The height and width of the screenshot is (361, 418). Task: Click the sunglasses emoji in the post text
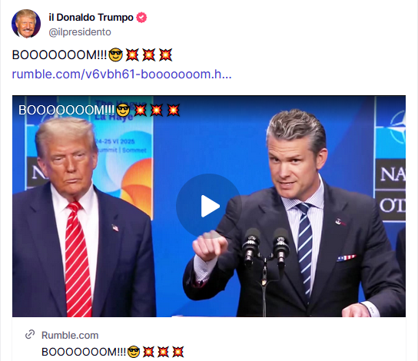(x=116, y=55)
